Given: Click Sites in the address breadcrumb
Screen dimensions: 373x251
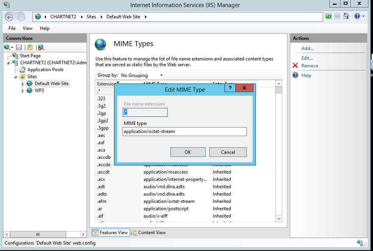Looking at the screenshot, I should 91,17.
